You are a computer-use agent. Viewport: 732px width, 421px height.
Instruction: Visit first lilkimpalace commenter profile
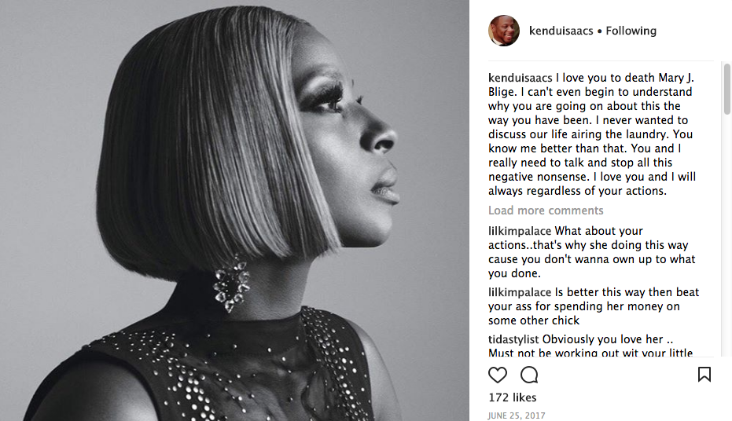tap(520, 231)
